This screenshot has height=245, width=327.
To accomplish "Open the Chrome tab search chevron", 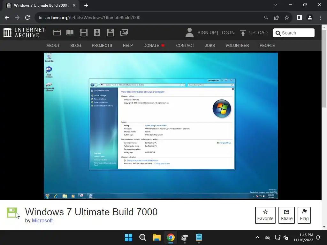I will [x=276, y=4].
